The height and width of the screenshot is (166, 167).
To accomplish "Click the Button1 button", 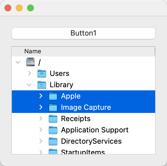I will click(x=83, y=33).
